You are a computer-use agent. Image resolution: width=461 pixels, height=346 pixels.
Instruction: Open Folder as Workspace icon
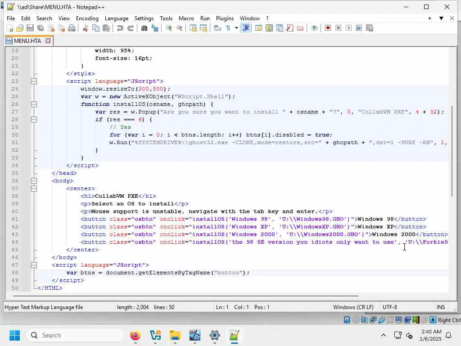tap(300, 28)
